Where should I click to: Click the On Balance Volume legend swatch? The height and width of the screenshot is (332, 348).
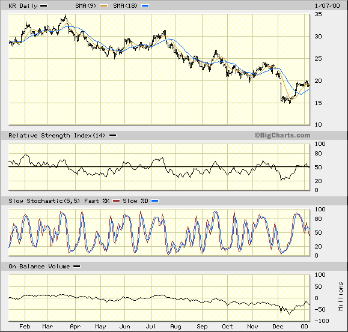pyautogui.click(x=76, y=267)
